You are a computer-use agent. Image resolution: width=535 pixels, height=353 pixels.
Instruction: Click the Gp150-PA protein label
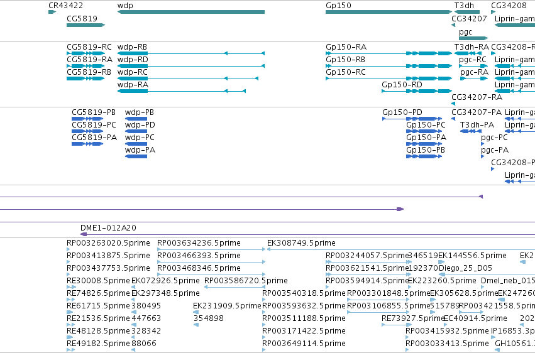pyautogui.click(x=426, y=138)
